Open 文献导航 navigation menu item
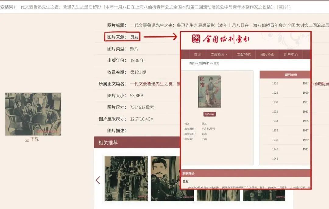The width and height of the screenshot is (329, 209). [x=244, y=55]
